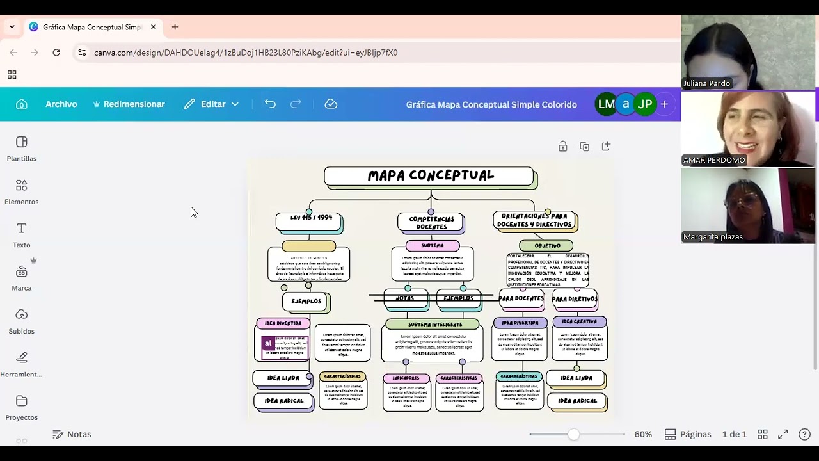Click the design title Gráfica Mapa Conceptual Simple Colorido
The height and width of the screenshot is (461, 819).
(491, 104)
